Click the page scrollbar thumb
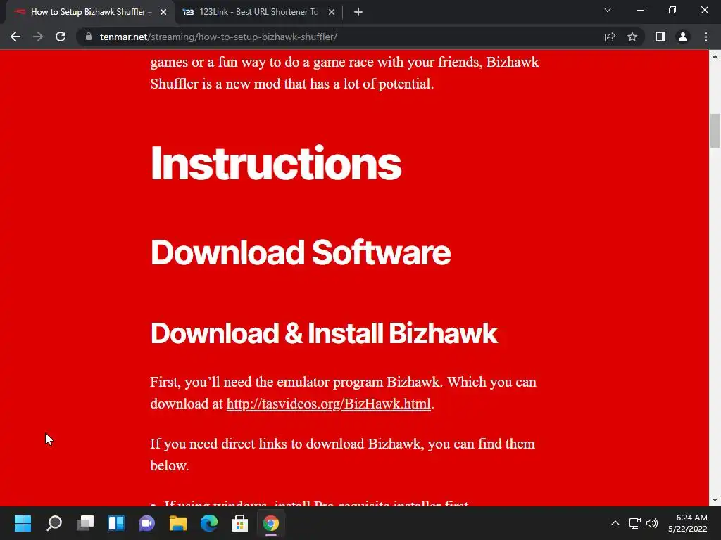 [x=715, y=131]
